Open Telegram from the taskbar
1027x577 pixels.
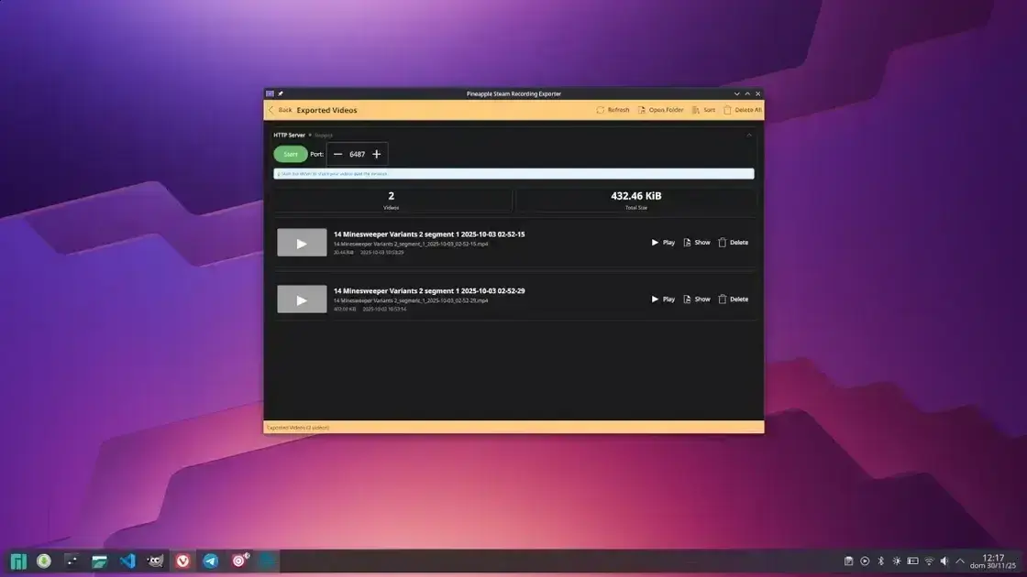pos(211,561)
